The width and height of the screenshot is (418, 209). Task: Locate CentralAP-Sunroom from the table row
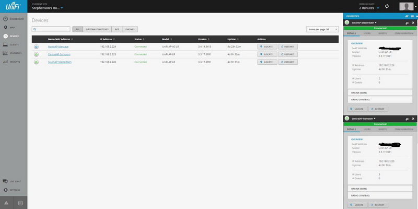(x=267, y=54)
